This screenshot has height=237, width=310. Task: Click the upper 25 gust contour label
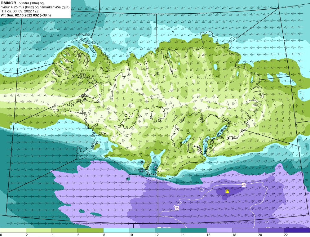click(x=244, y=185)
